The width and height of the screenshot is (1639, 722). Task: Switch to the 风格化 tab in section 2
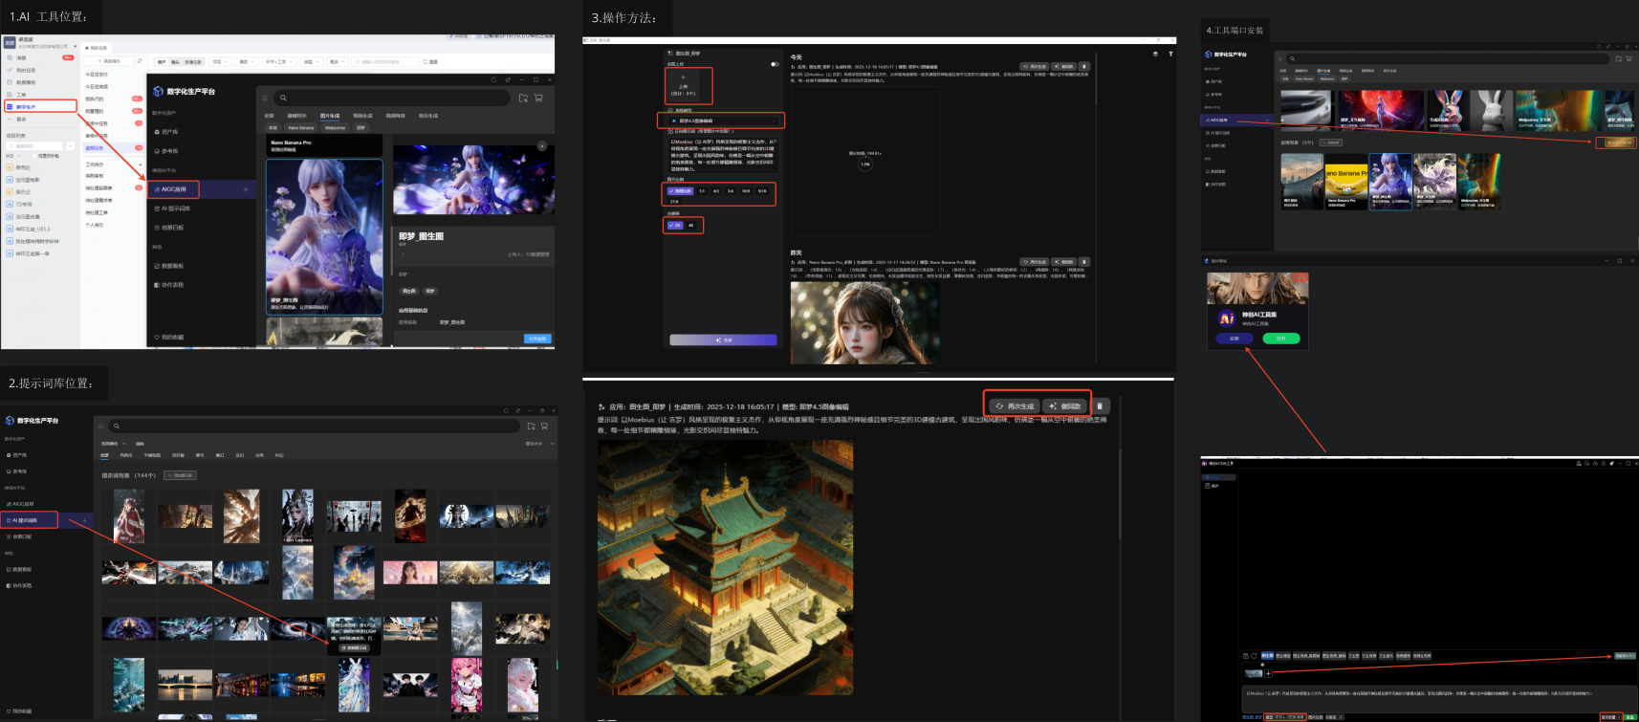(125, 455)
